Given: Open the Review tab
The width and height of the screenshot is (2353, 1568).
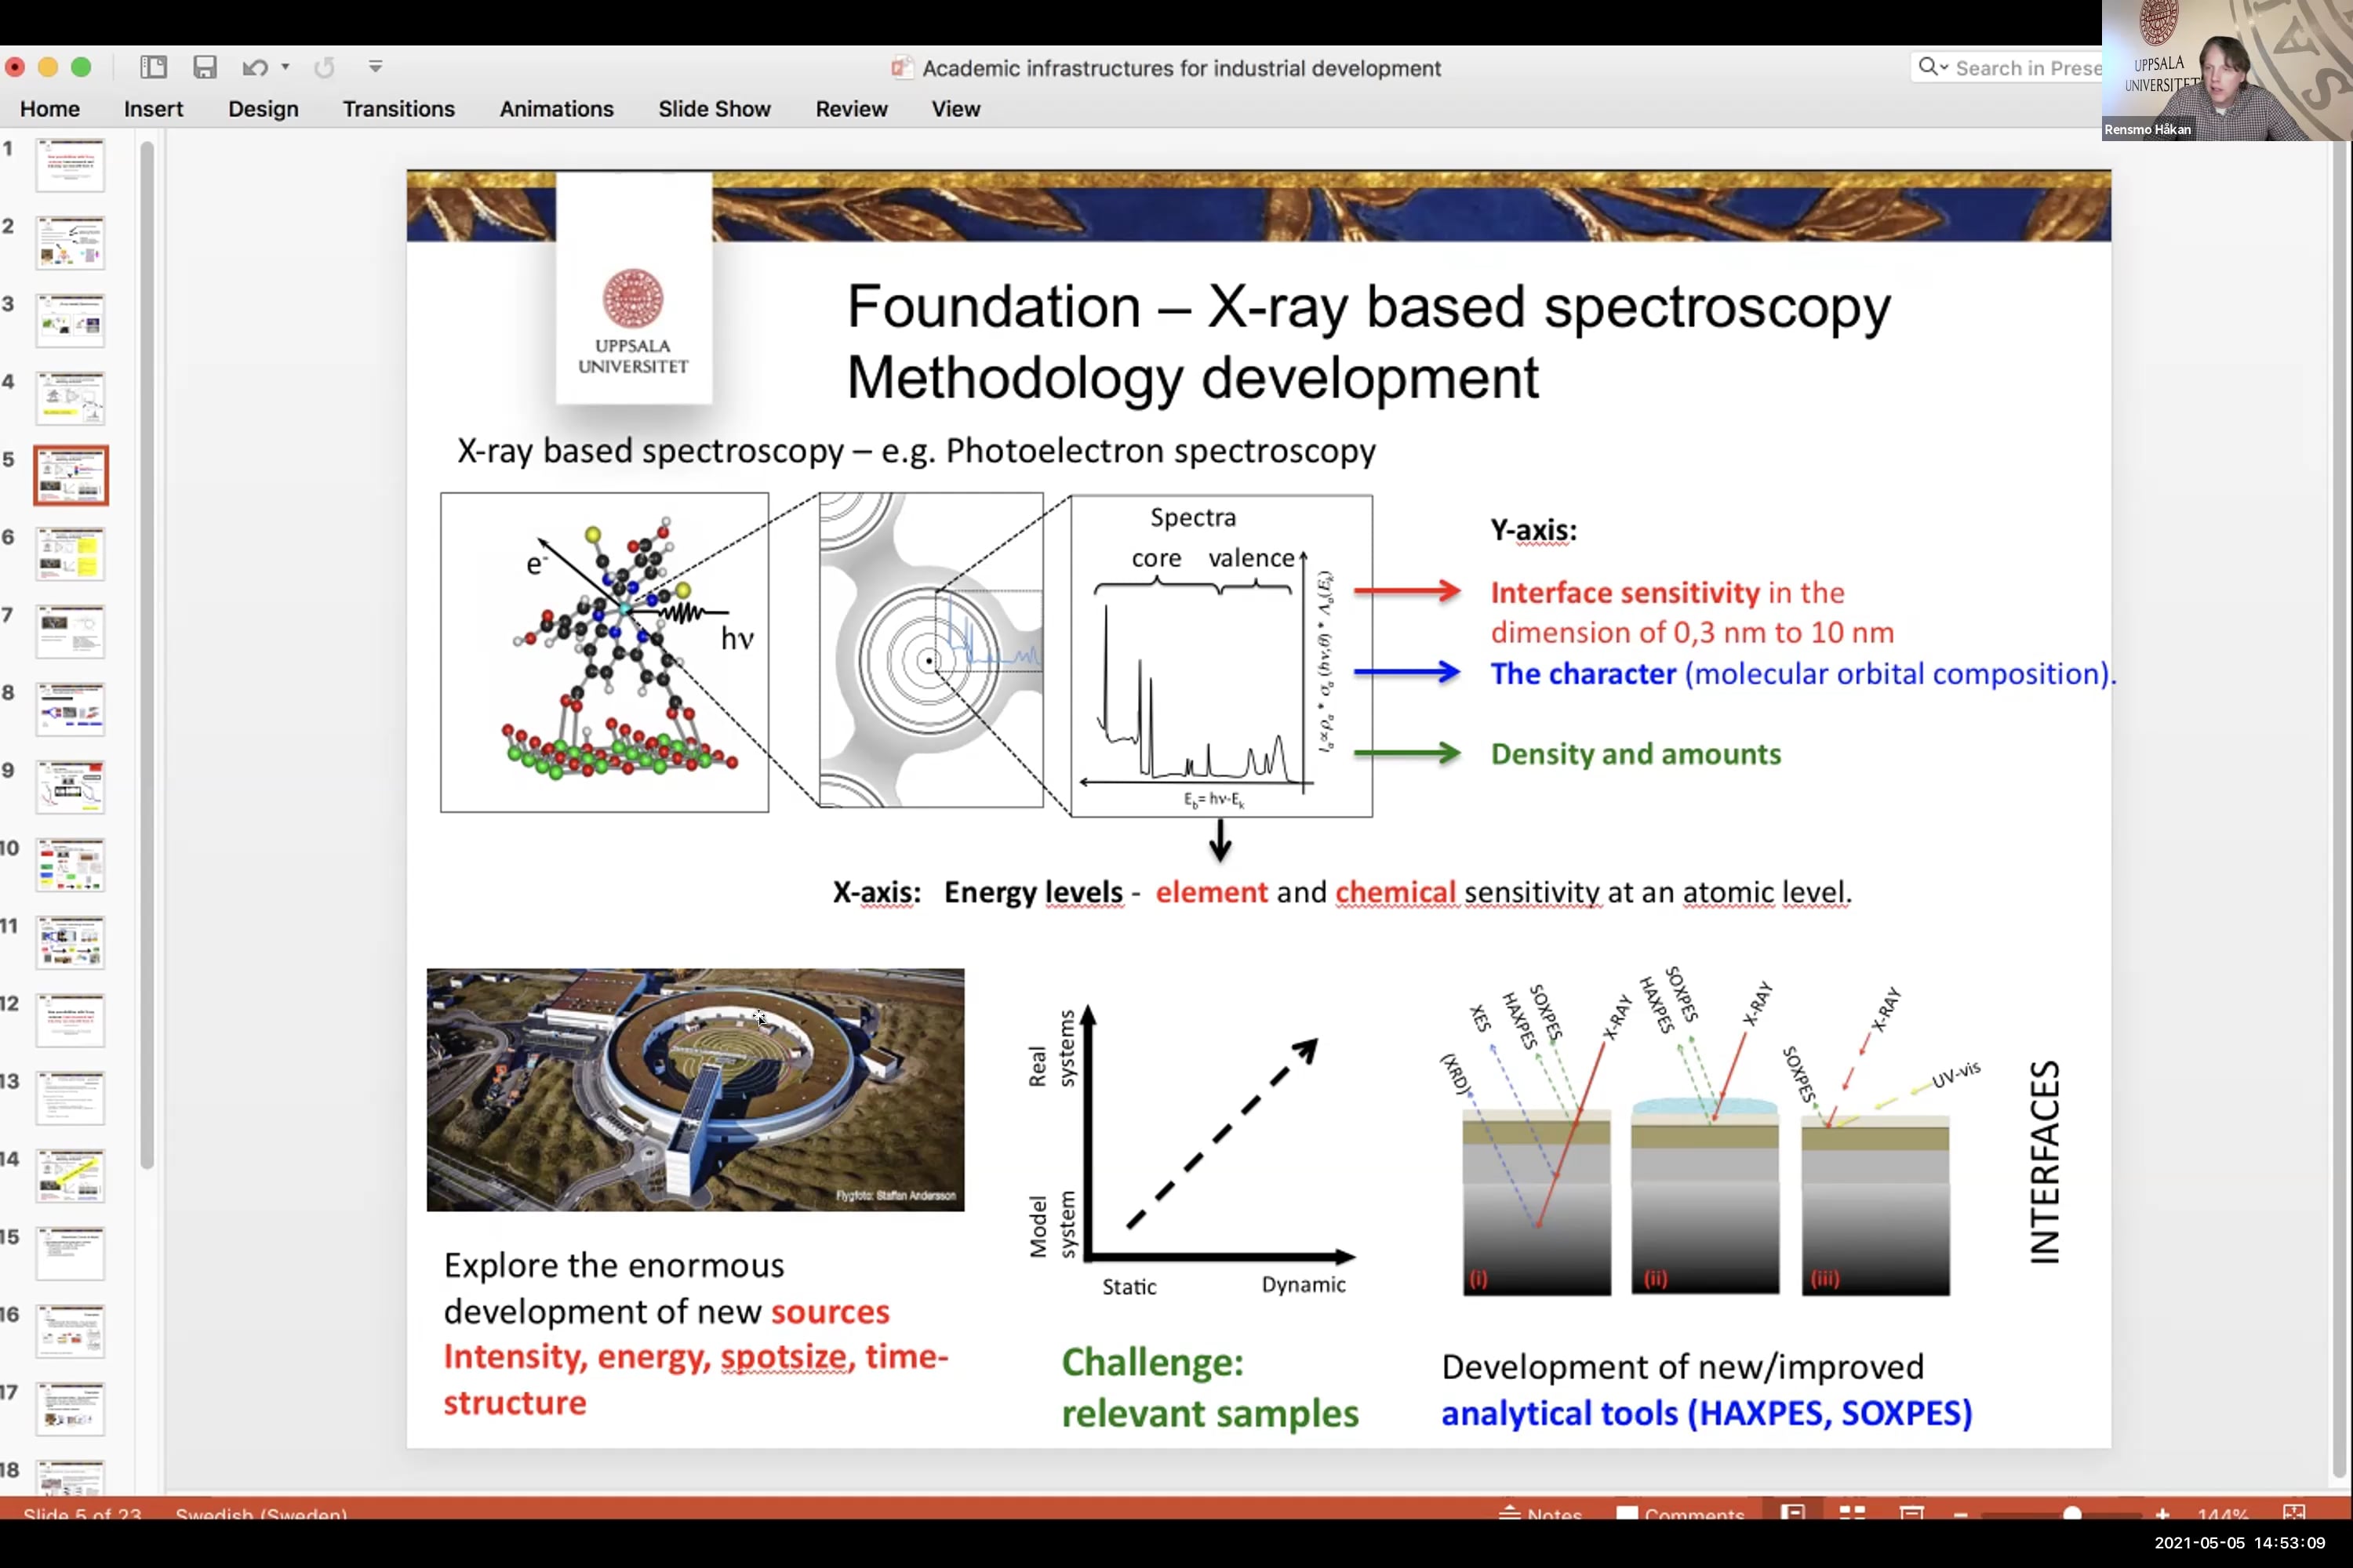Looking at the screenshot, I should tap(851, 108).
